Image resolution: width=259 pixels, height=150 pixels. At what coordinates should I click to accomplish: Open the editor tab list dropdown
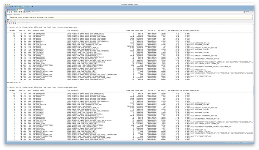tap(253, 10)
